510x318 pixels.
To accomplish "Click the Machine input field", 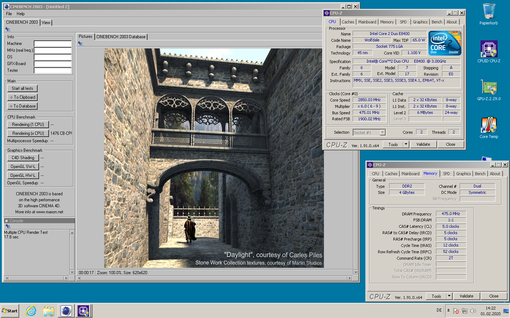I will coord(53,44).
